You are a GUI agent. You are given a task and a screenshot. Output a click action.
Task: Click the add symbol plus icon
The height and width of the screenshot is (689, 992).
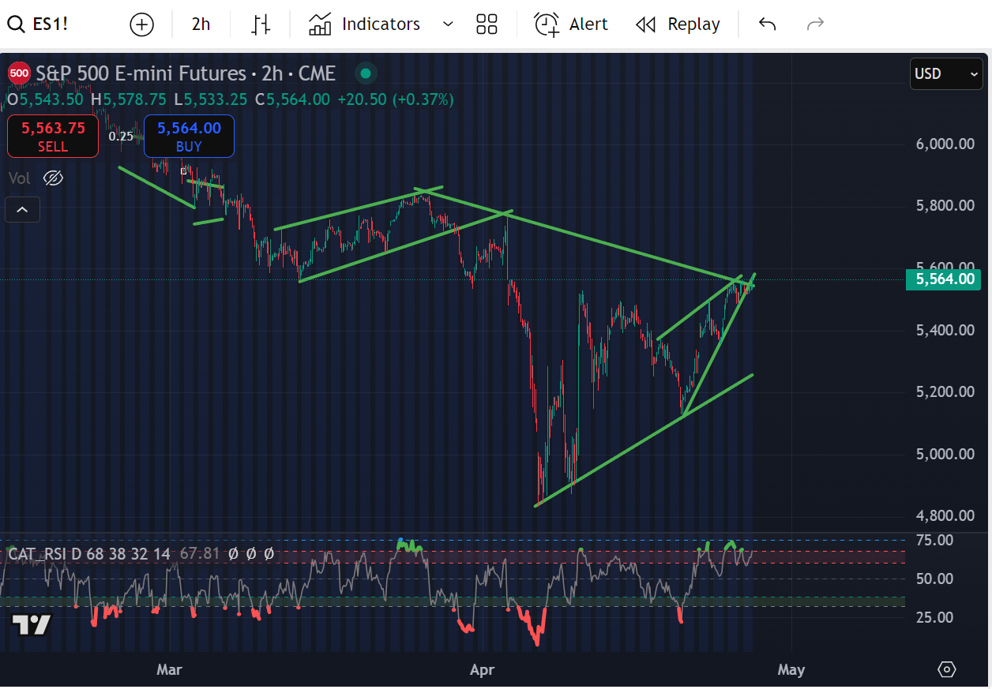click(x=141, y=24)
